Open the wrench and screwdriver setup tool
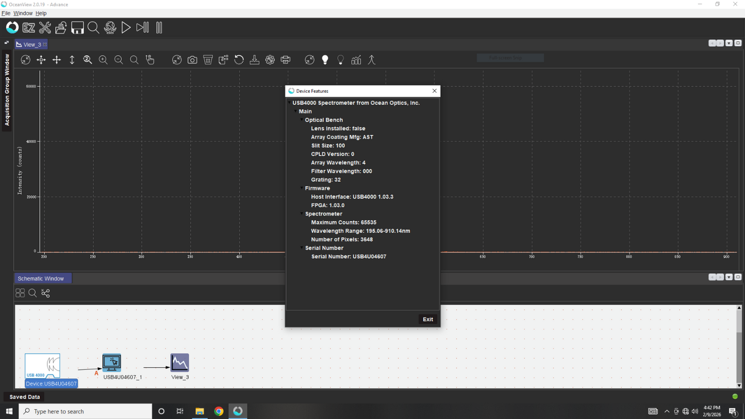 point(45,27)
